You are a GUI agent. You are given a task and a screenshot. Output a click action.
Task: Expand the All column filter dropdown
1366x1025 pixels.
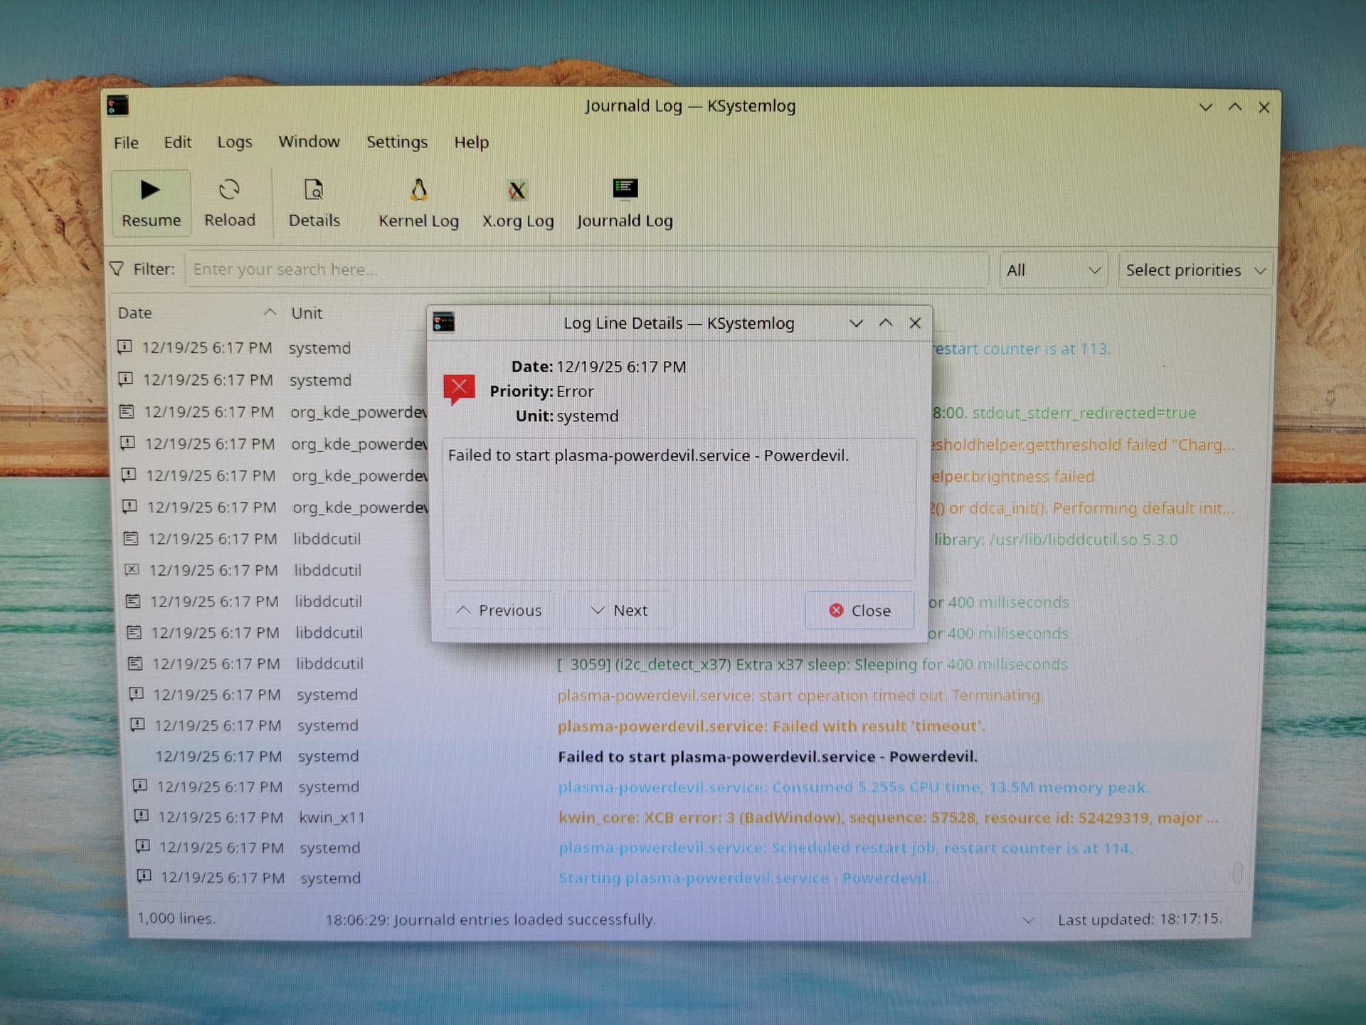pos(1052,270)
